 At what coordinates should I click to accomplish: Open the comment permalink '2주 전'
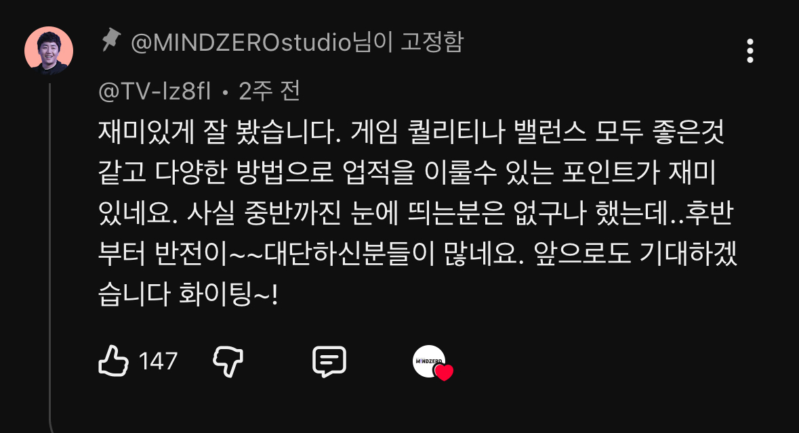[x=269, y=91]
